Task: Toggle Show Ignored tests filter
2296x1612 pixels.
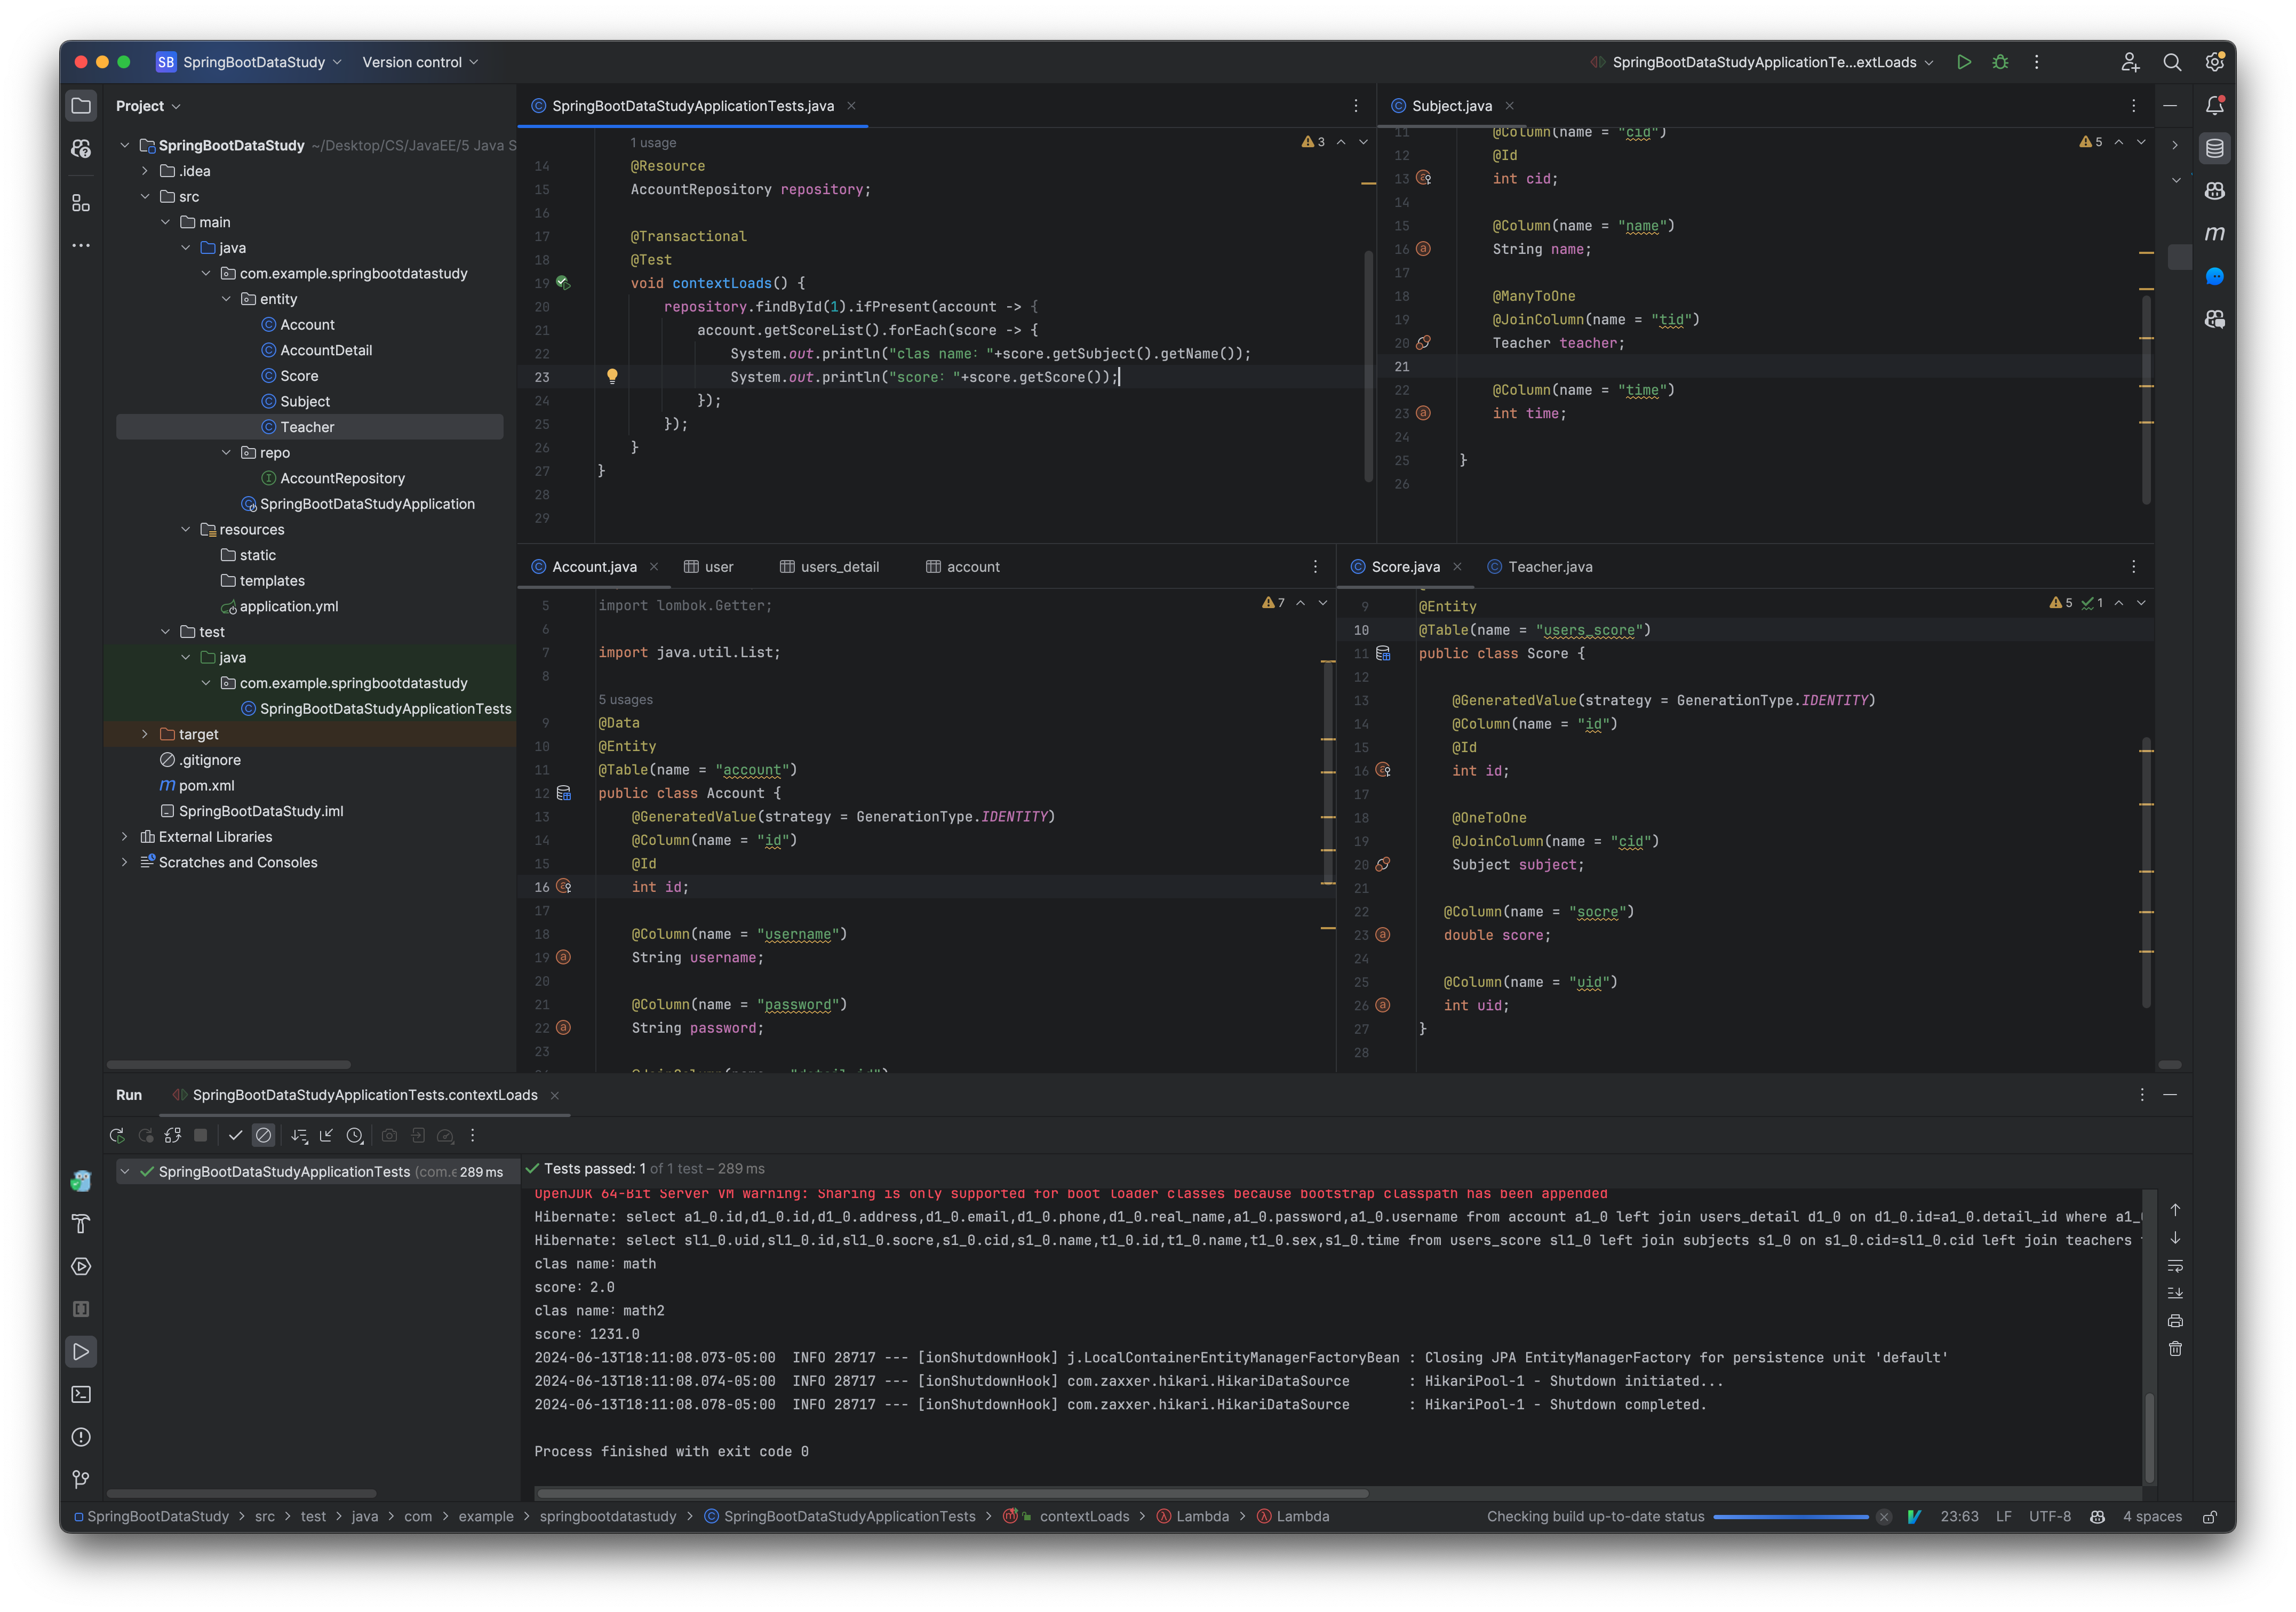Action: [263, 1135]
